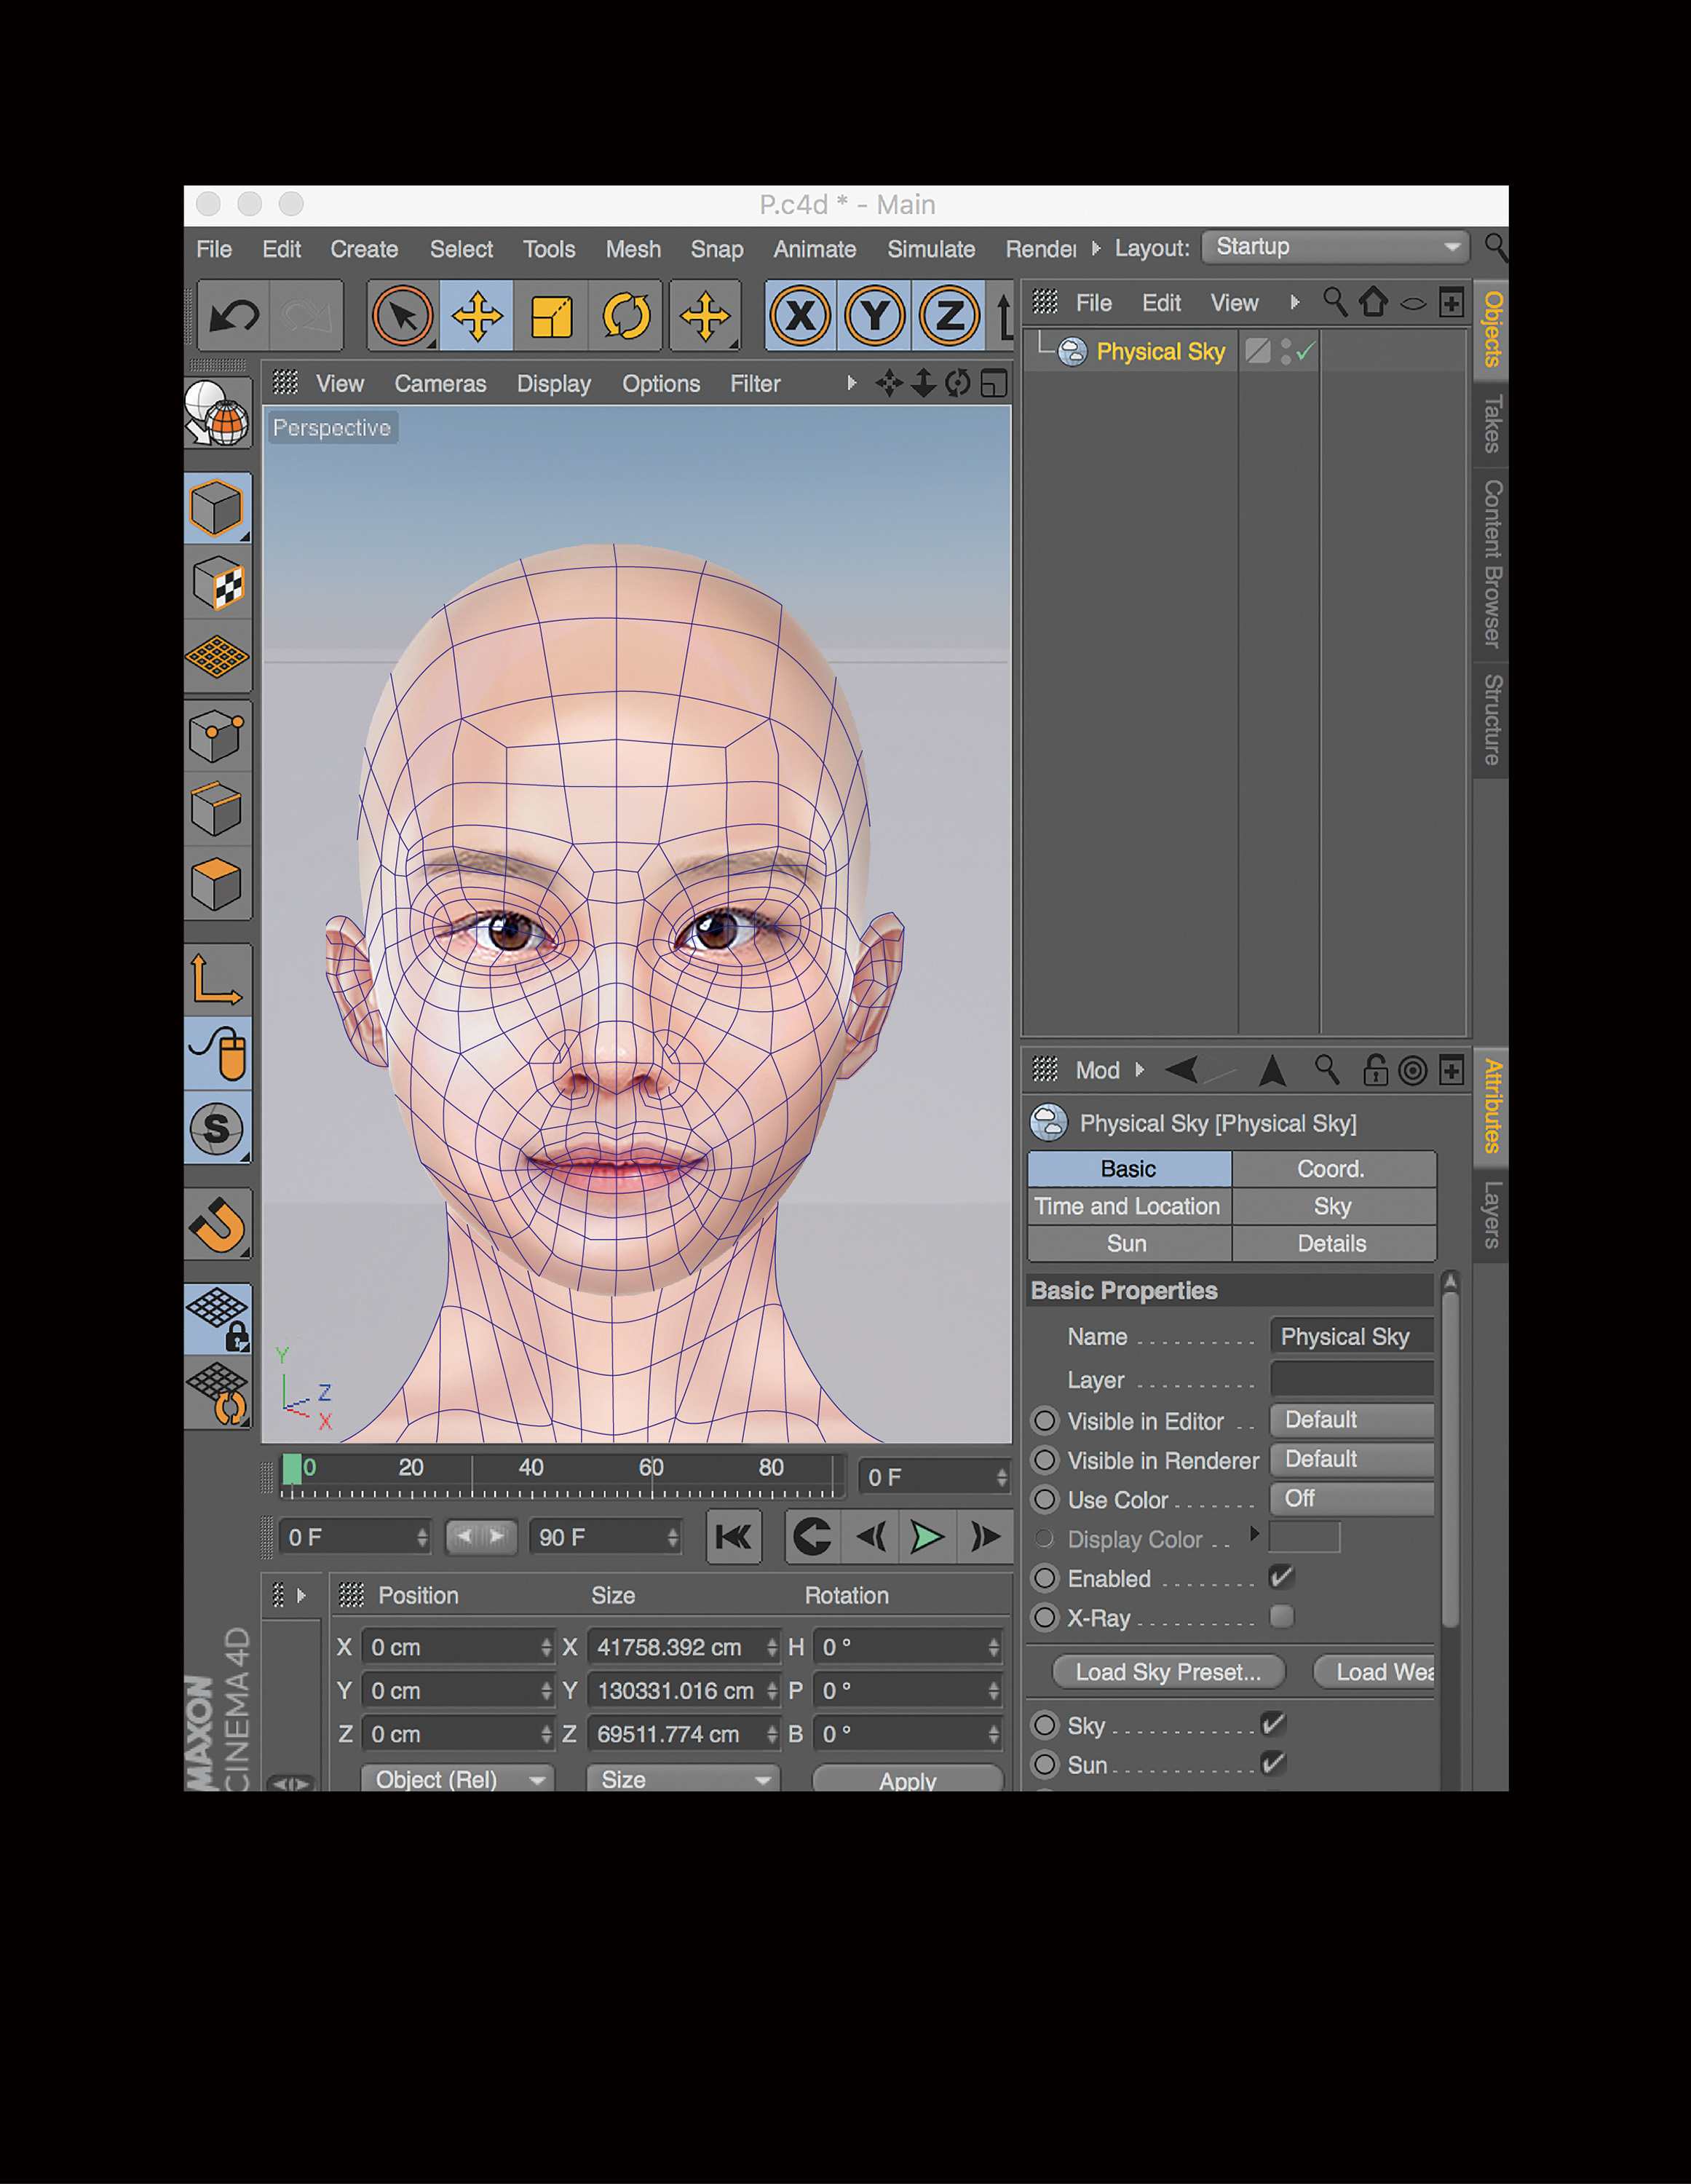The image size is (1691, 2184).
Task: Toggle the X-Ray checkbox
Action: tap(1281, 1616)
